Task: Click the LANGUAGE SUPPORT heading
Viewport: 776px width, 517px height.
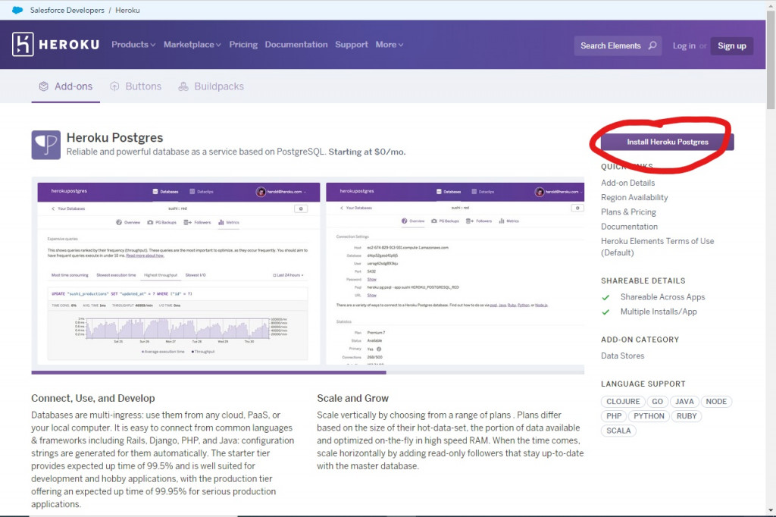Action: [643, 384]
